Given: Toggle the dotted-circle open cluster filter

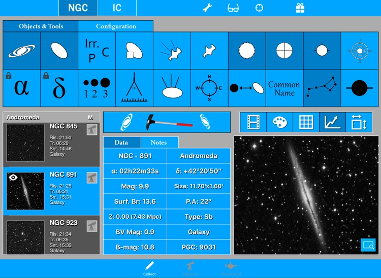Looking at the screenshot, I should [247, 51].
